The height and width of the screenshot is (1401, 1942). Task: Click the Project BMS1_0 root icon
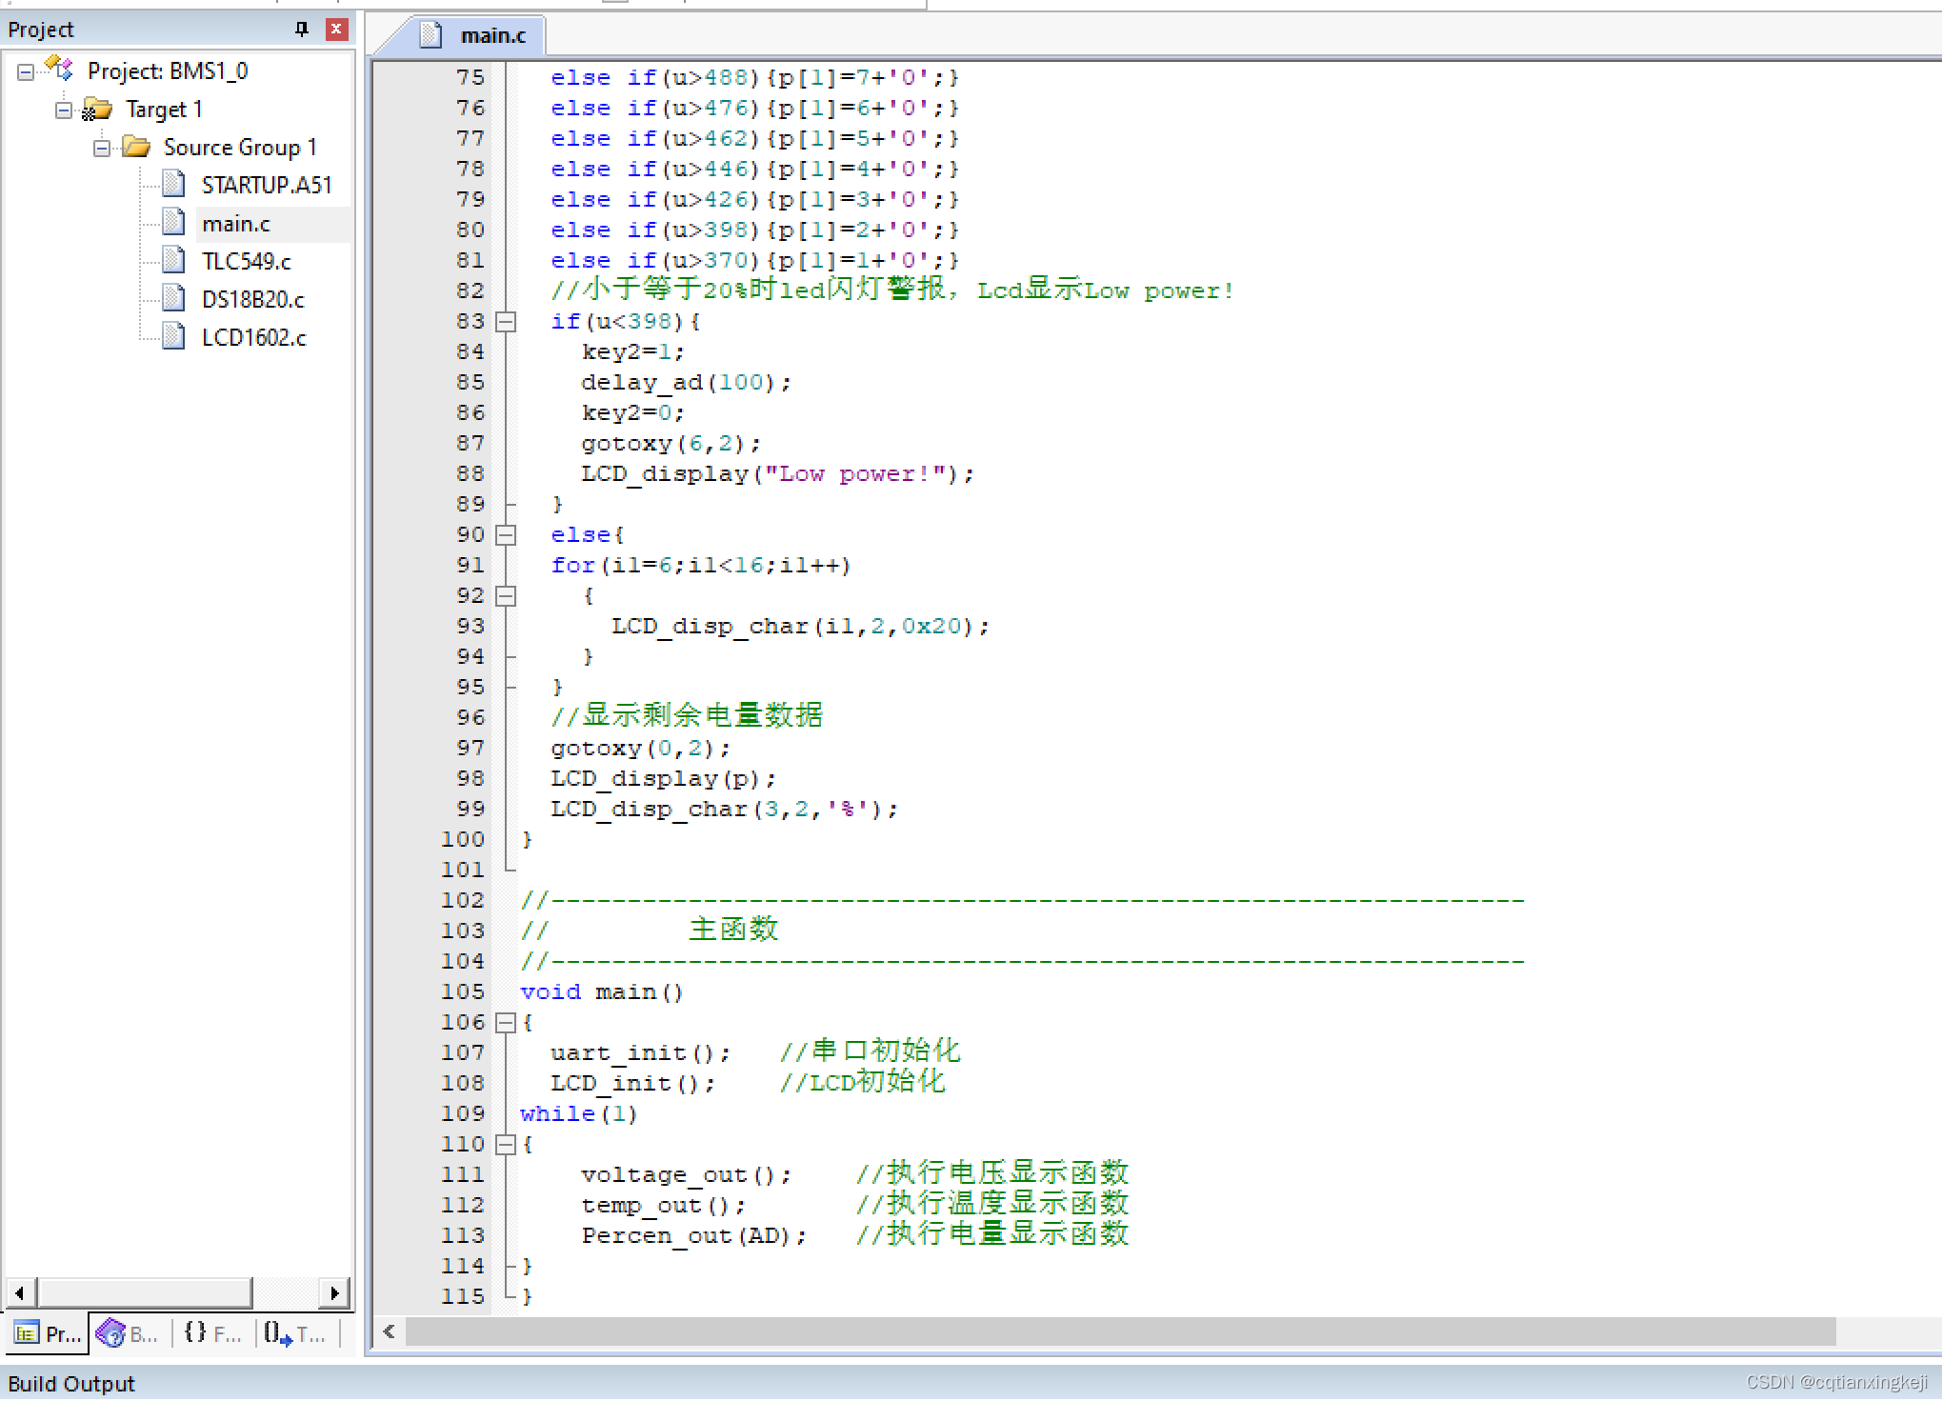point(60,70)
